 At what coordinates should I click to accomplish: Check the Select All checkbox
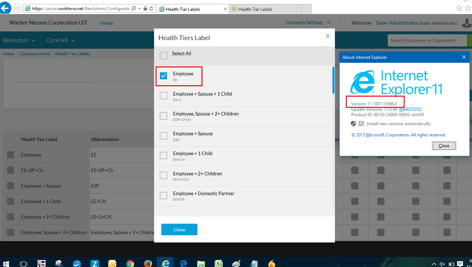[163, 56]
